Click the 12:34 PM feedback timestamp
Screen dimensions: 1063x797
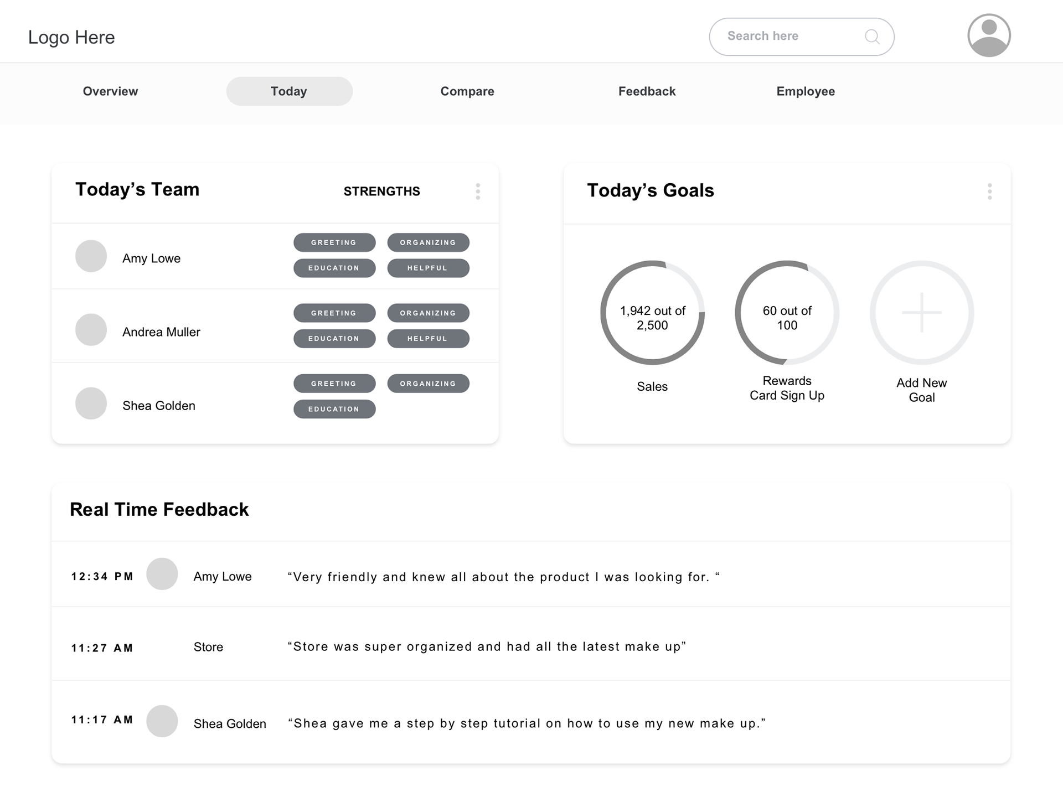pos(102,577)
